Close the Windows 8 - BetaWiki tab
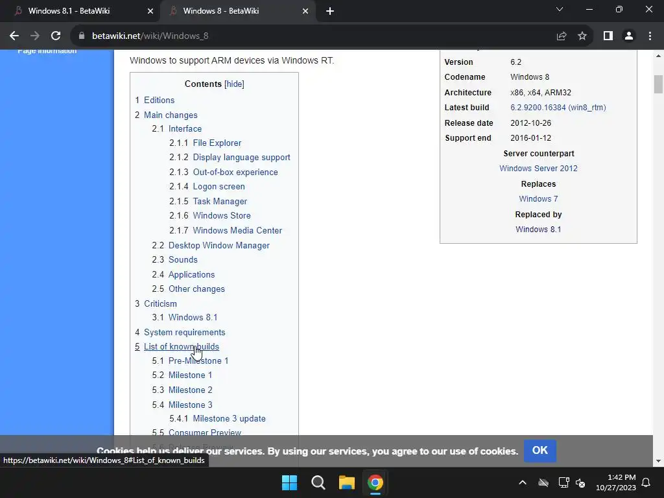This screenshot has height=498, width=664. click(305, 11)
